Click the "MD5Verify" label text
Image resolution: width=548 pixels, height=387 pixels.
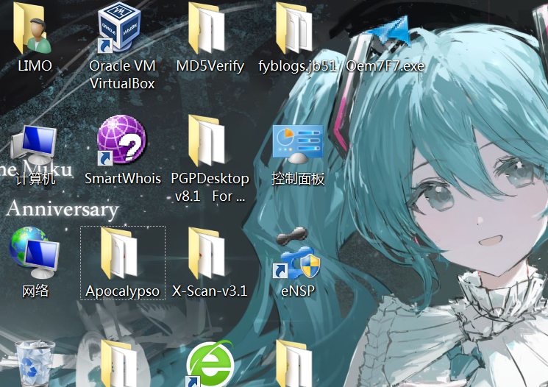tap(210, 66)
